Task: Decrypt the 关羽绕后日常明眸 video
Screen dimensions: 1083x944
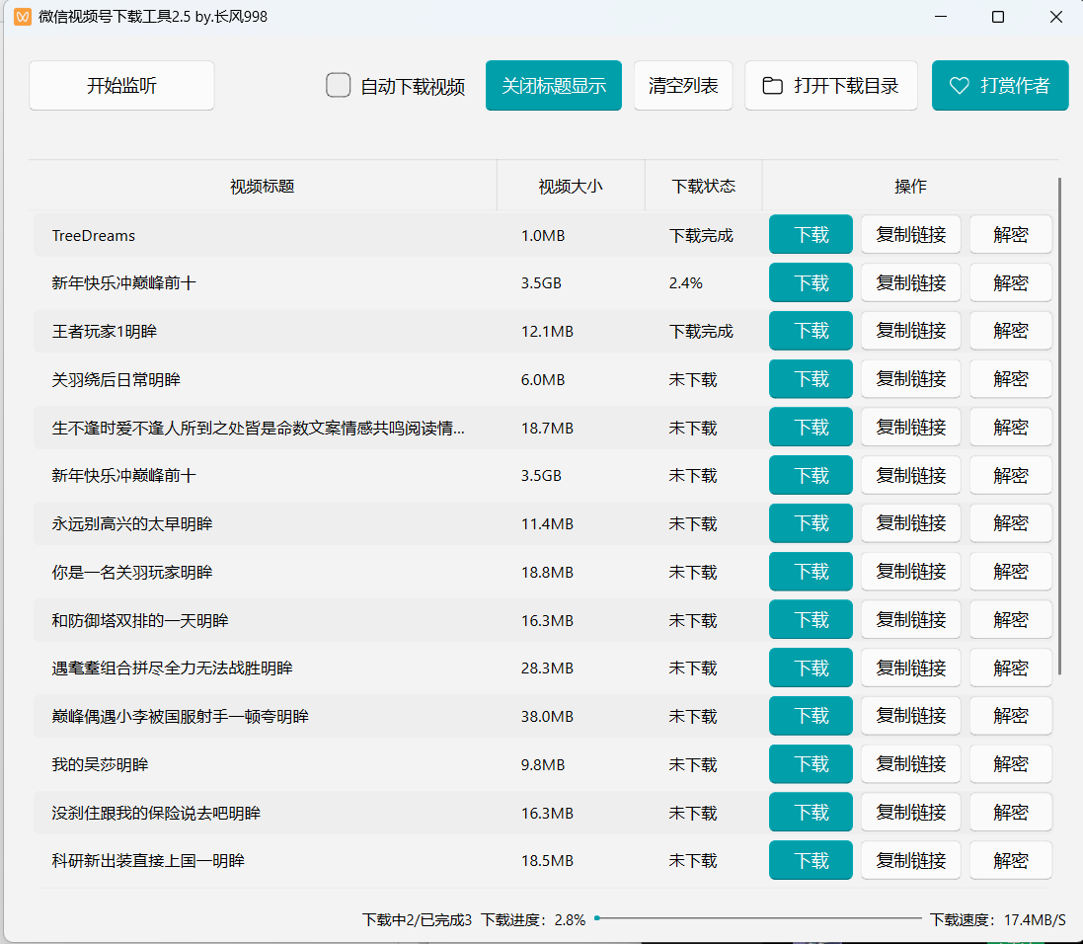Action: tap(1010, 379)
